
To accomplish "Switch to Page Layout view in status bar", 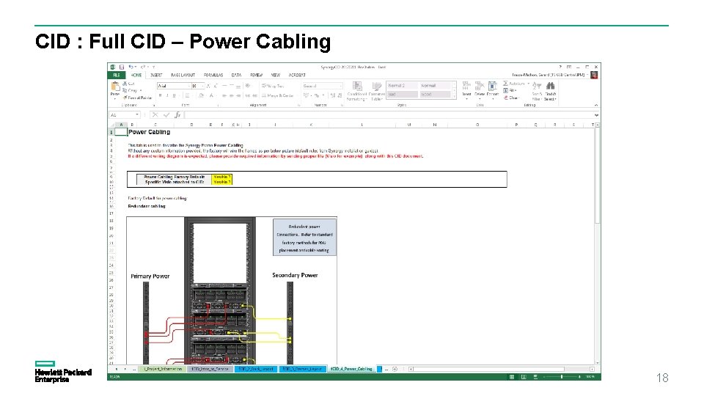I will [x=524, y=377].
